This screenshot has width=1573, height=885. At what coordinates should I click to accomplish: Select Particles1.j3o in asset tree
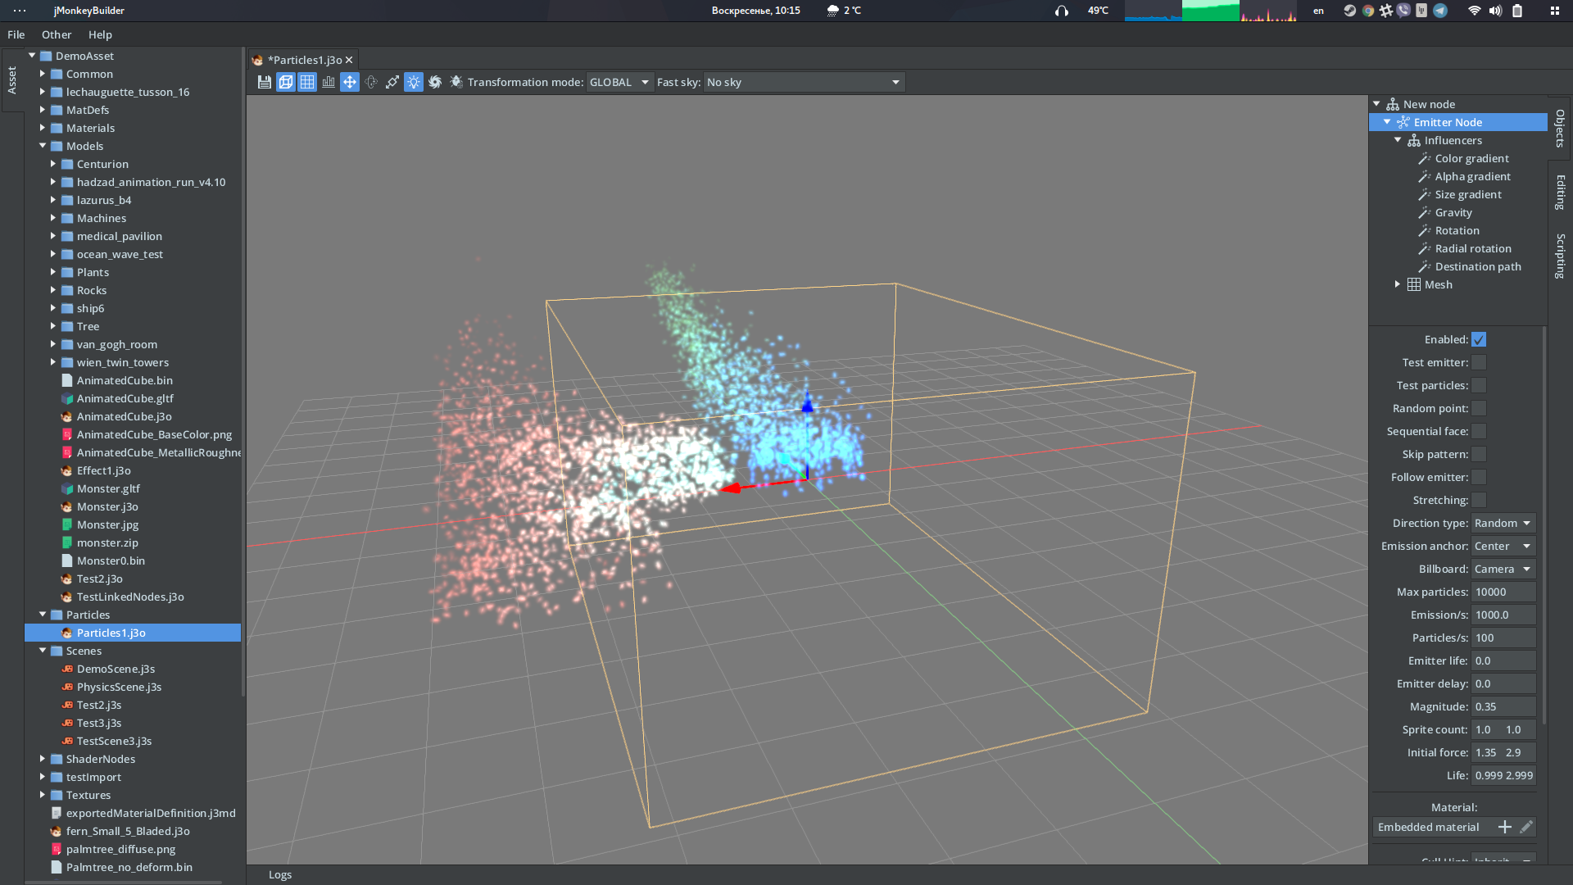[111, 632]
